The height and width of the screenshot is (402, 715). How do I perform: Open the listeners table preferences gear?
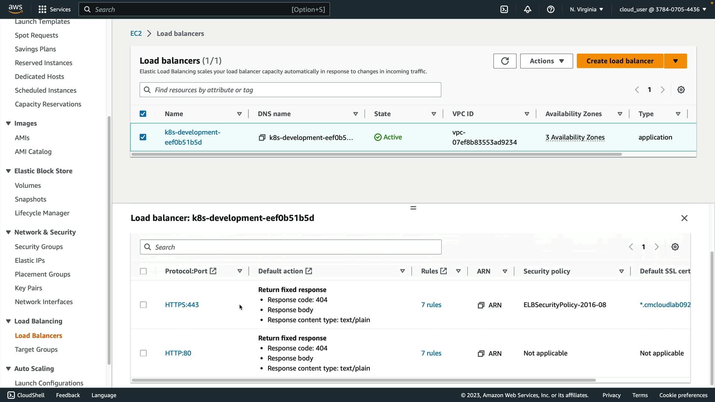click(675, 247)
